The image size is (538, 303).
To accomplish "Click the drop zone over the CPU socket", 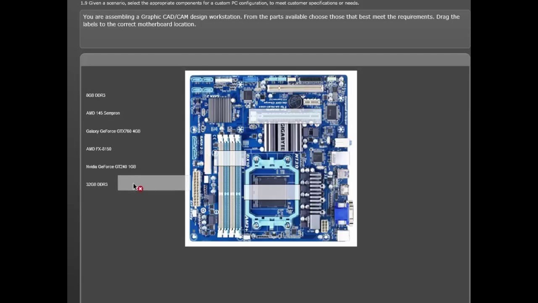I will 272,192.
